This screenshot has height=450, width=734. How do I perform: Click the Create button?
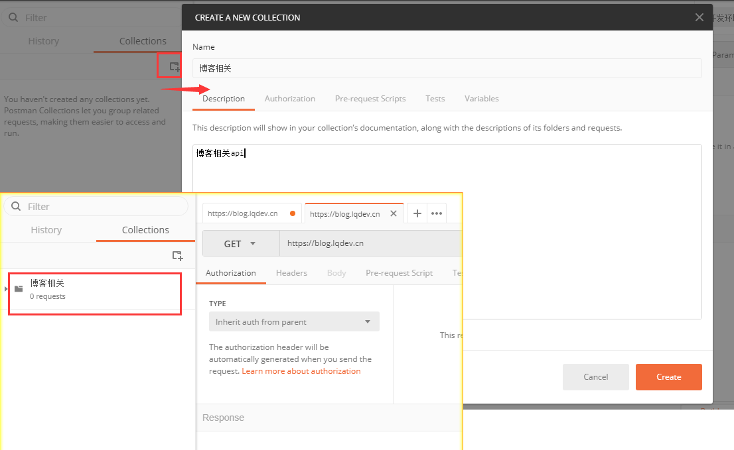[669, 377]
